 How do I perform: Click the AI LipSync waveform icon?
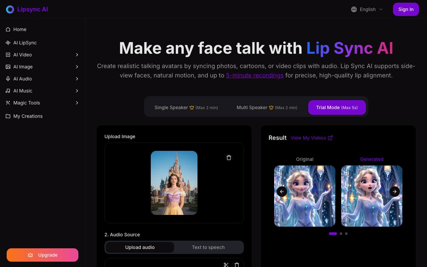8,43
